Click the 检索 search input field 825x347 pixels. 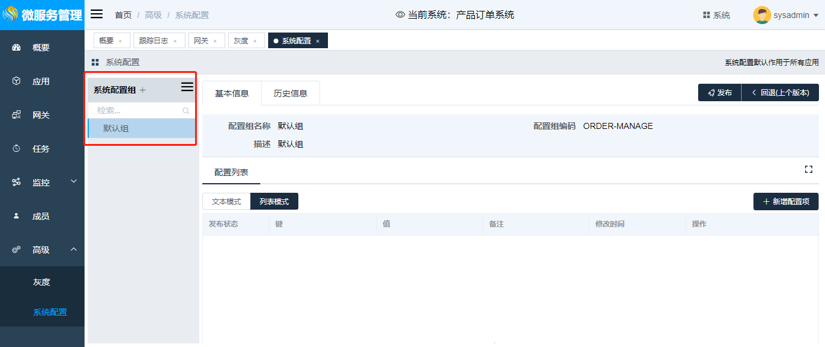(136, 111)
